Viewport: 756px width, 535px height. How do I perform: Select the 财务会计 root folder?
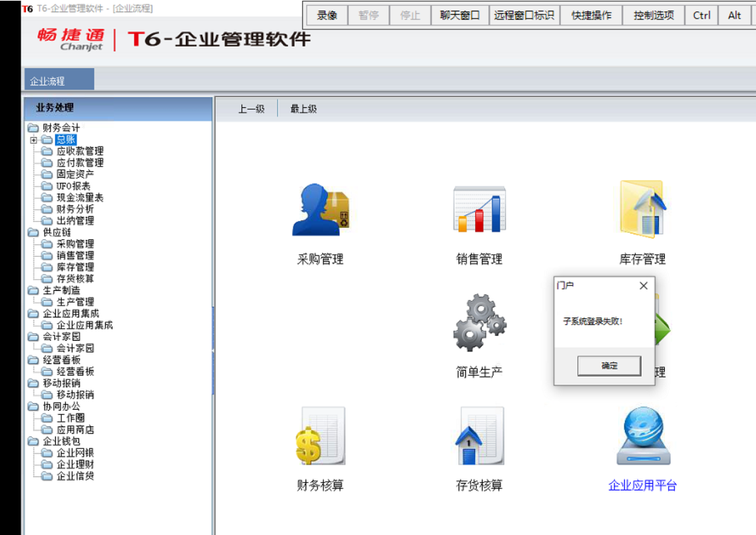[61, 128]
